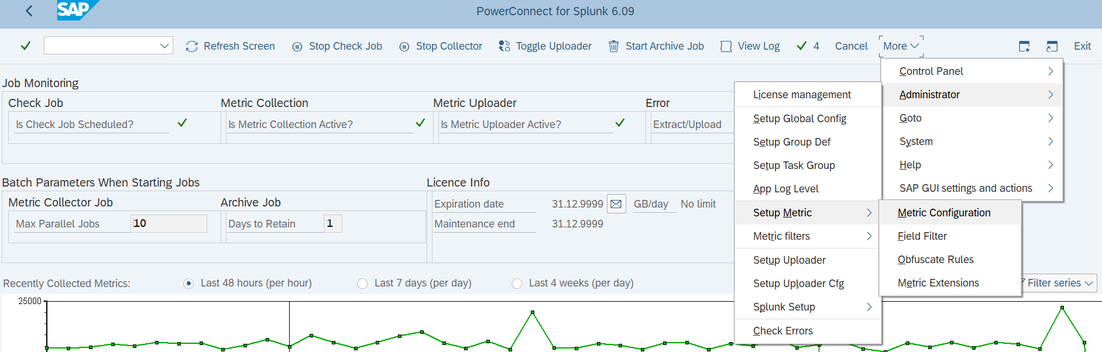The image size is (1102, 352).
Task: Click the Toggle Uploader icon
Action: [504, 46]
